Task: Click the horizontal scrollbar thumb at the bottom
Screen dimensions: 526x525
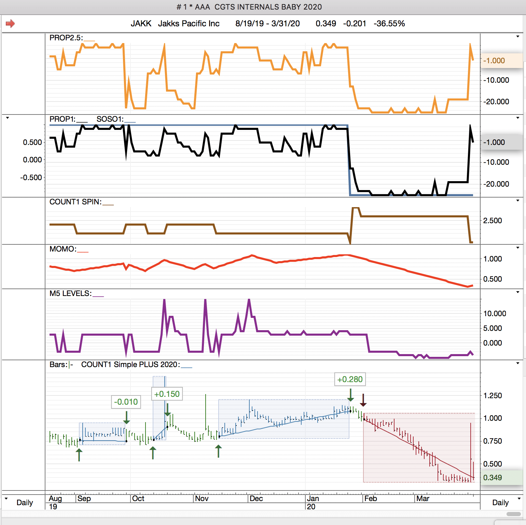Action: pyautogui.click(x=513, y=514)
